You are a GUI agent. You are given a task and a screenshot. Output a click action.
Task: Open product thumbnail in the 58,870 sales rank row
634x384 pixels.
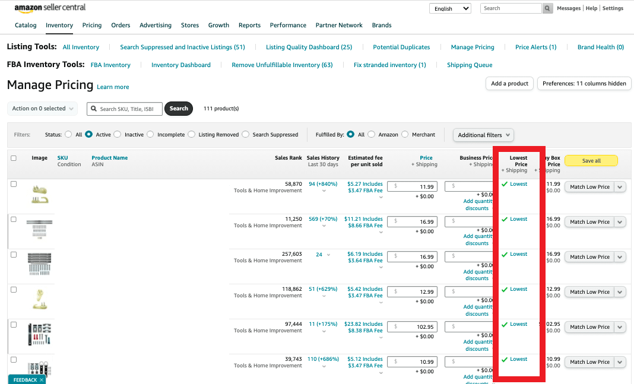pos(40,194)
